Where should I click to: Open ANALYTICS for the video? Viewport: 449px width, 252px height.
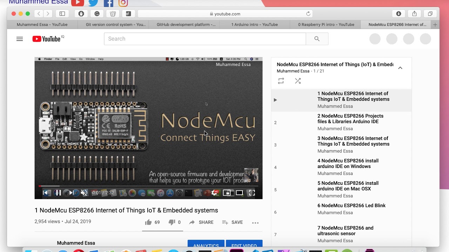(206, 244)
